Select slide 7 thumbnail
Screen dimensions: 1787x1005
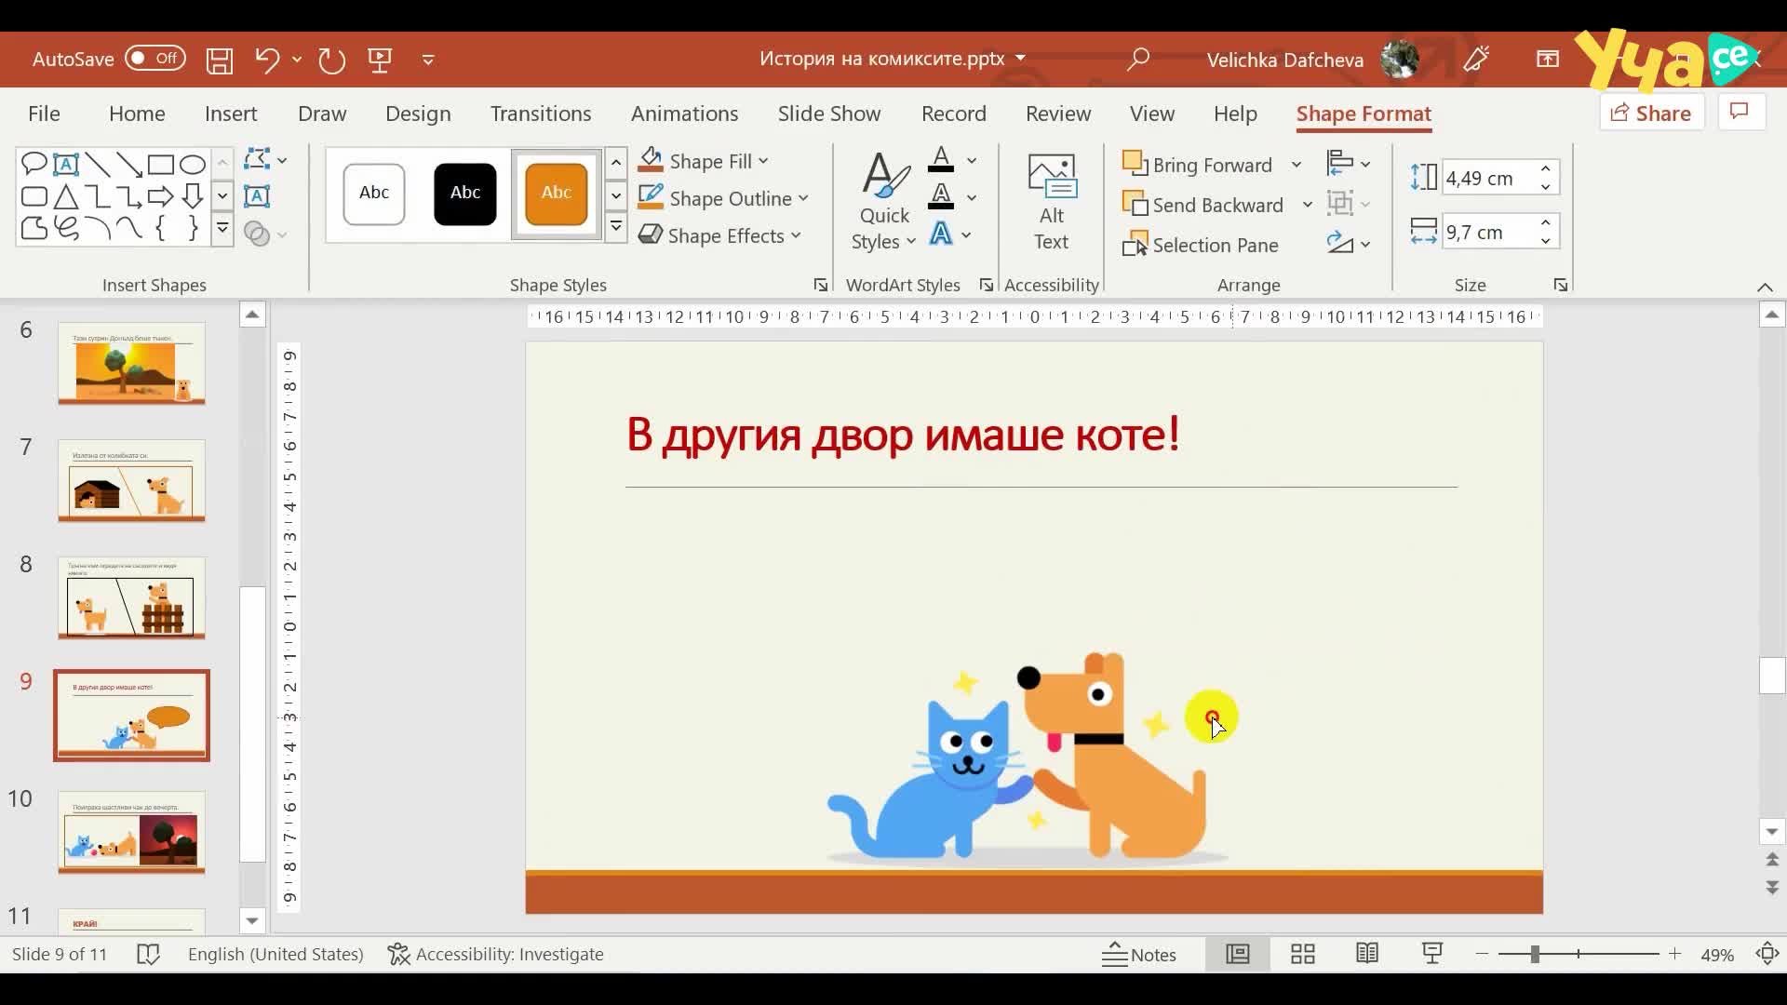coord(131,480)
